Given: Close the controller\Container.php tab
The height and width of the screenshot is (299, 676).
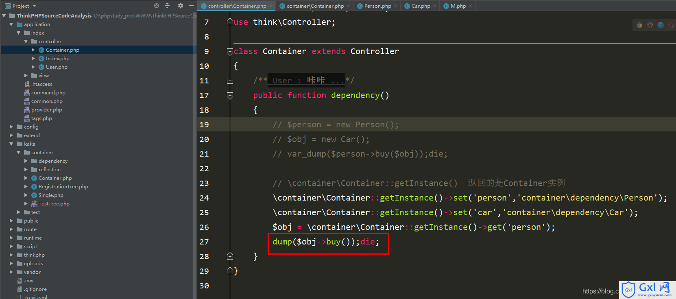Looking at the screenshot, I should point(271,6).
